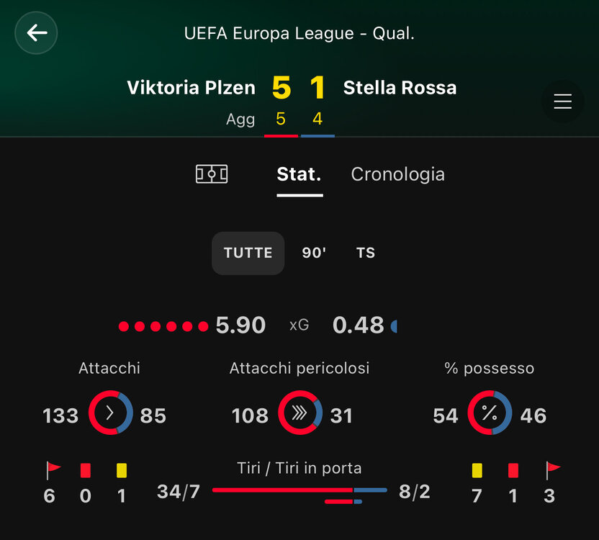Go back using the arrow button
The width and height of the screenshot is (599, 540).
pyautogui.click(x=36, y=33)
